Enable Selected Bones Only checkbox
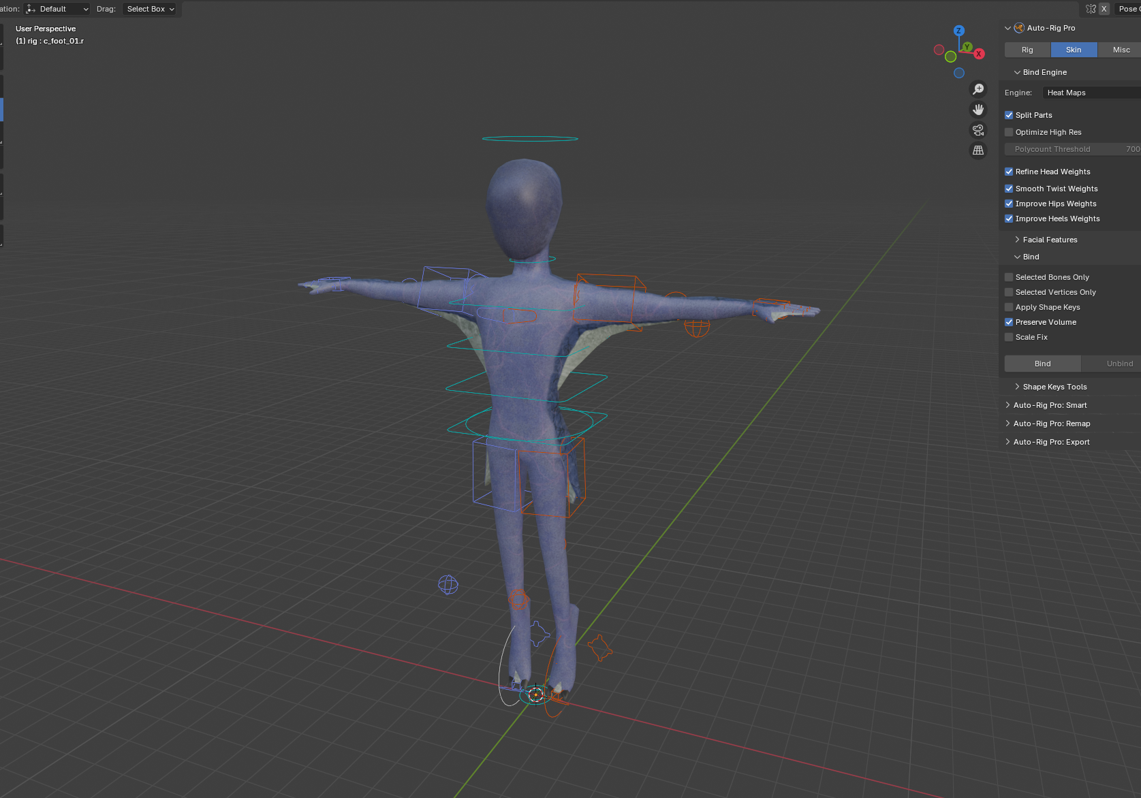Viewport: 1141px width, 798px height. pyautogui.click(x=1009, y=277)
